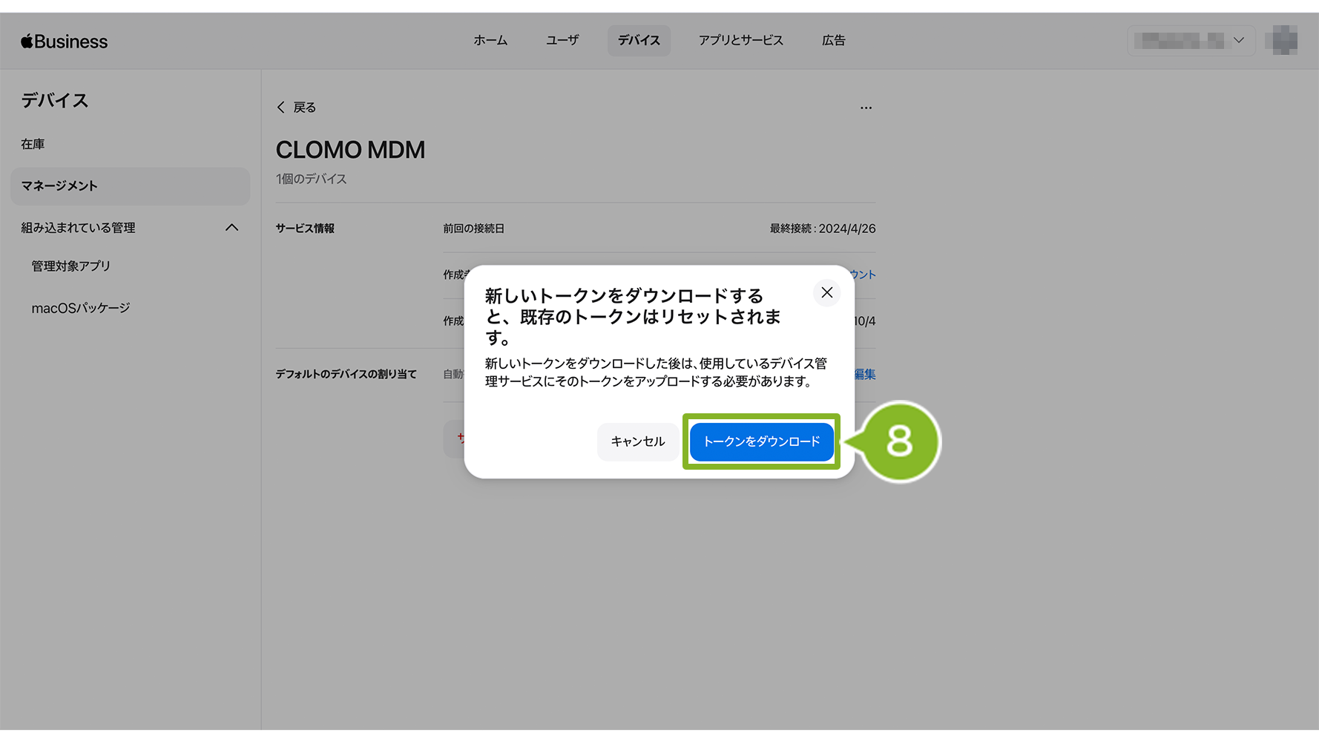Open the ellipsis more options menu

866,108
